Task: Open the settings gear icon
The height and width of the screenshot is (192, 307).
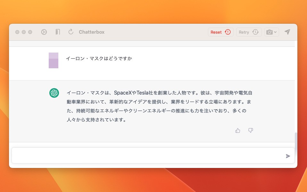Action: coord(44,32)
